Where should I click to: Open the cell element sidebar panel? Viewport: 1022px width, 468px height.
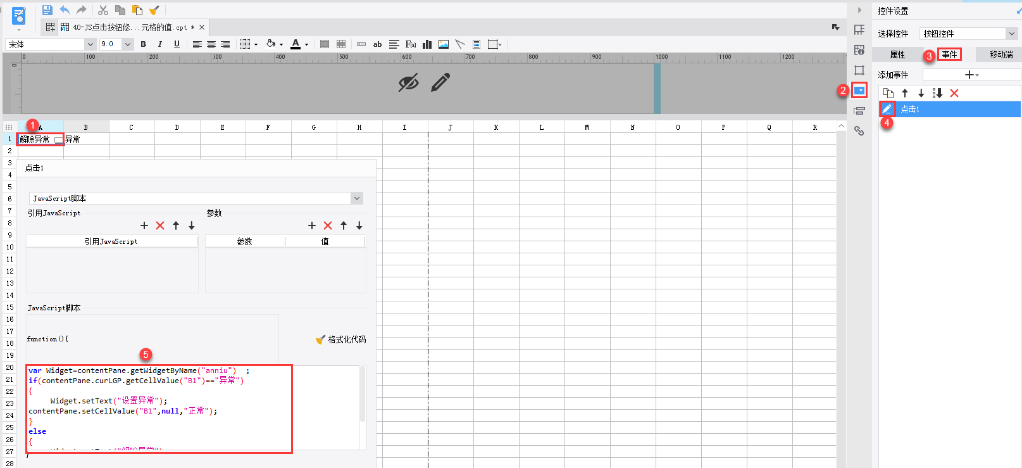pyautogui.click(x=859, y=30)
